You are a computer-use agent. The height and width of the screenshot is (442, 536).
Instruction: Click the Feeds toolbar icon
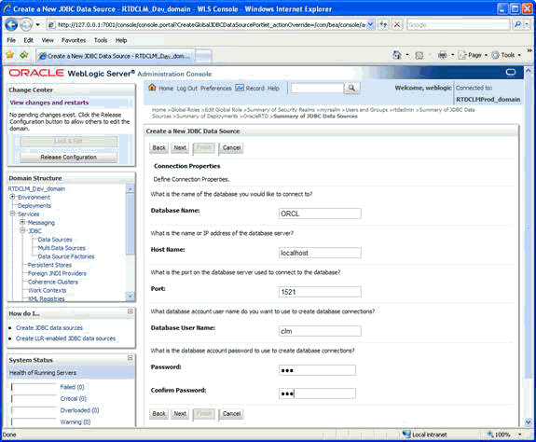click(419, 55)
